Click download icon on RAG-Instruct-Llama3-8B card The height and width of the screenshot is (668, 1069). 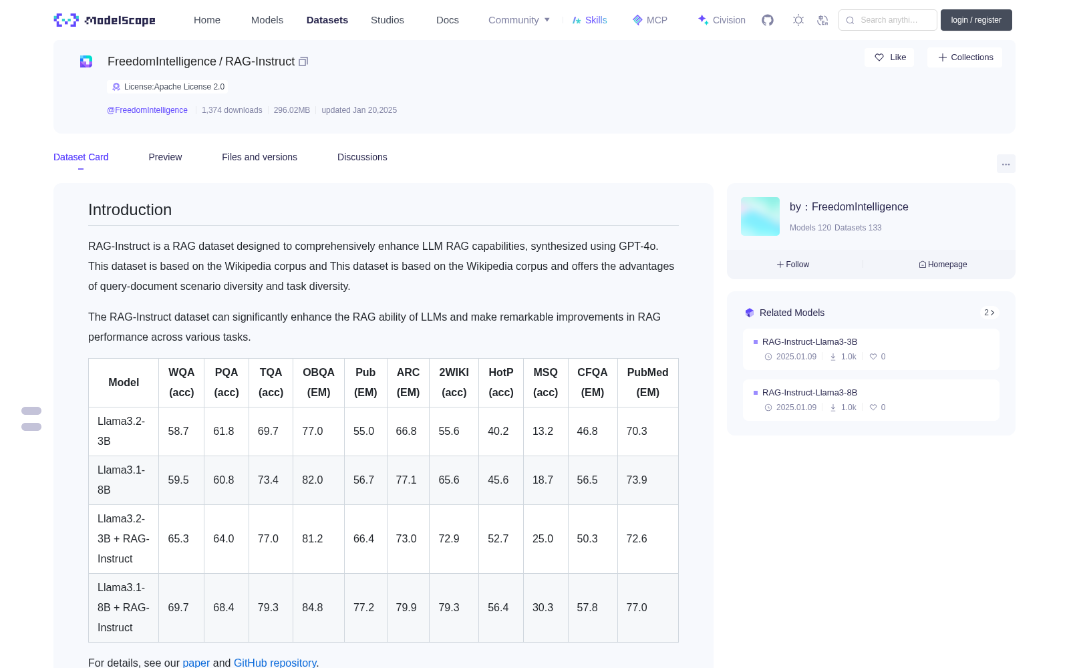pos(833,407)
